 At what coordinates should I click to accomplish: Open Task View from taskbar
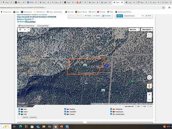pyautogui.click(x=14, y=127)
